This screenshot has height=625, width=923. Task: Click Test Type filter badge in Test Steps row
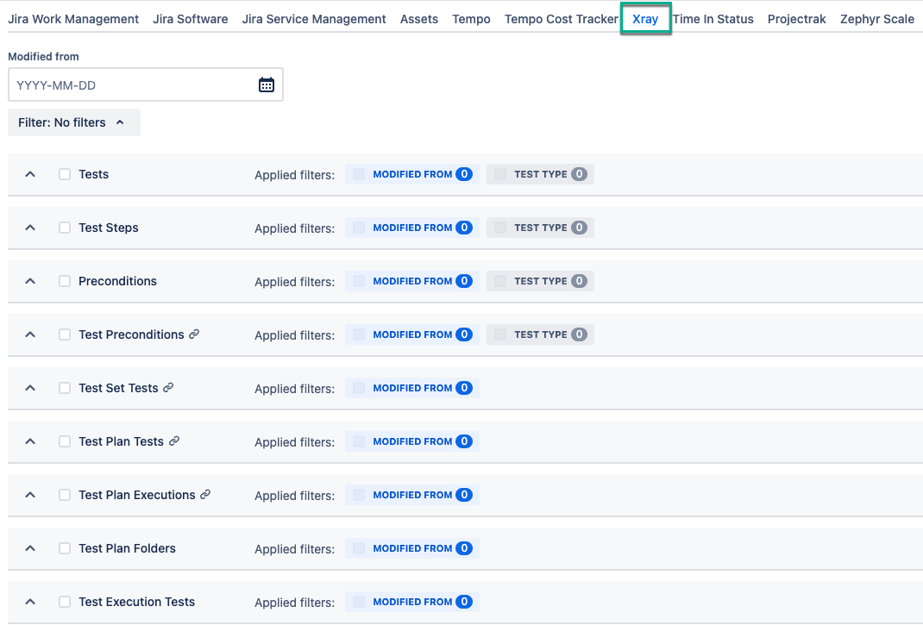(540, 228)
